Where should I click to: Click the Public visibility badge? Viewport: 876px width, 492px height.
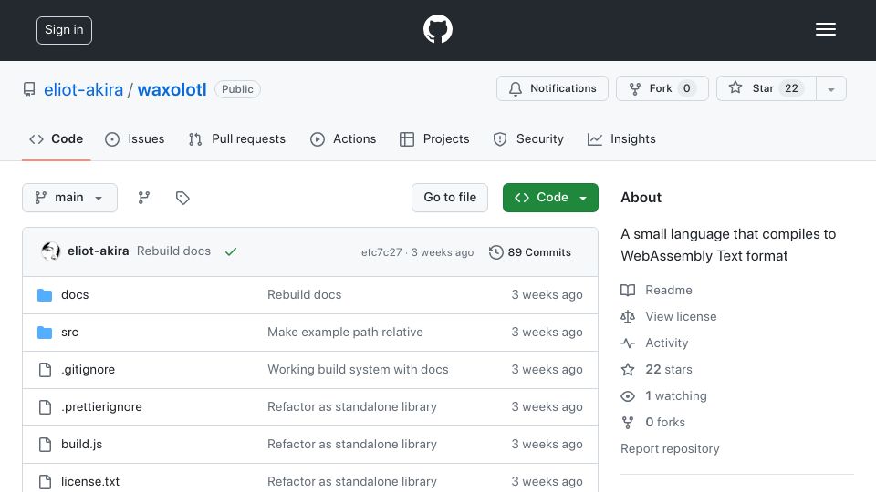[x=237, y=89]
